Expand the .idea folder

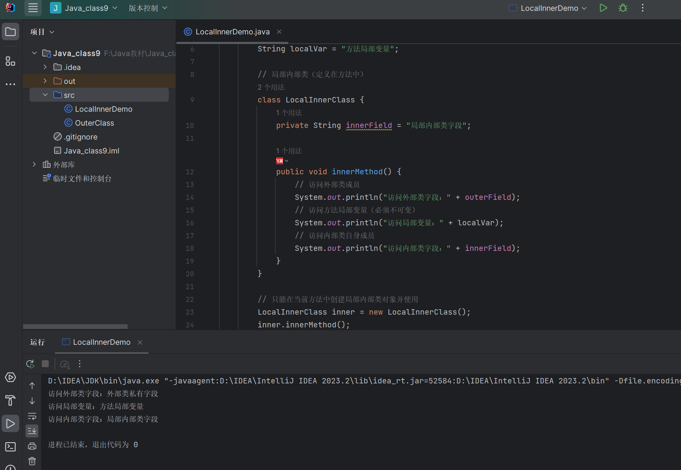click(x=45, y=67)
